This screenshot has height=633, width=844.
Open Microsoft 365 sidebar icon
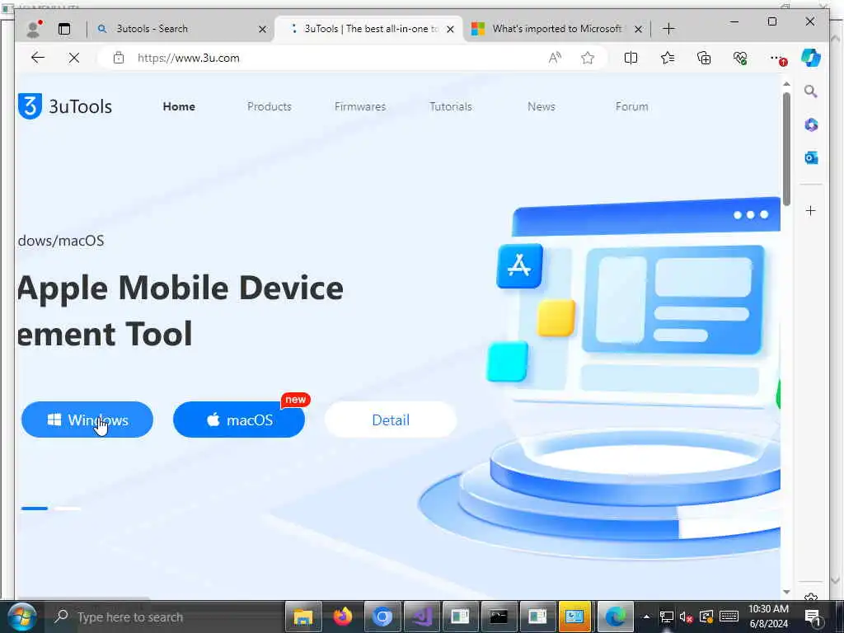(x=811, y=125)
